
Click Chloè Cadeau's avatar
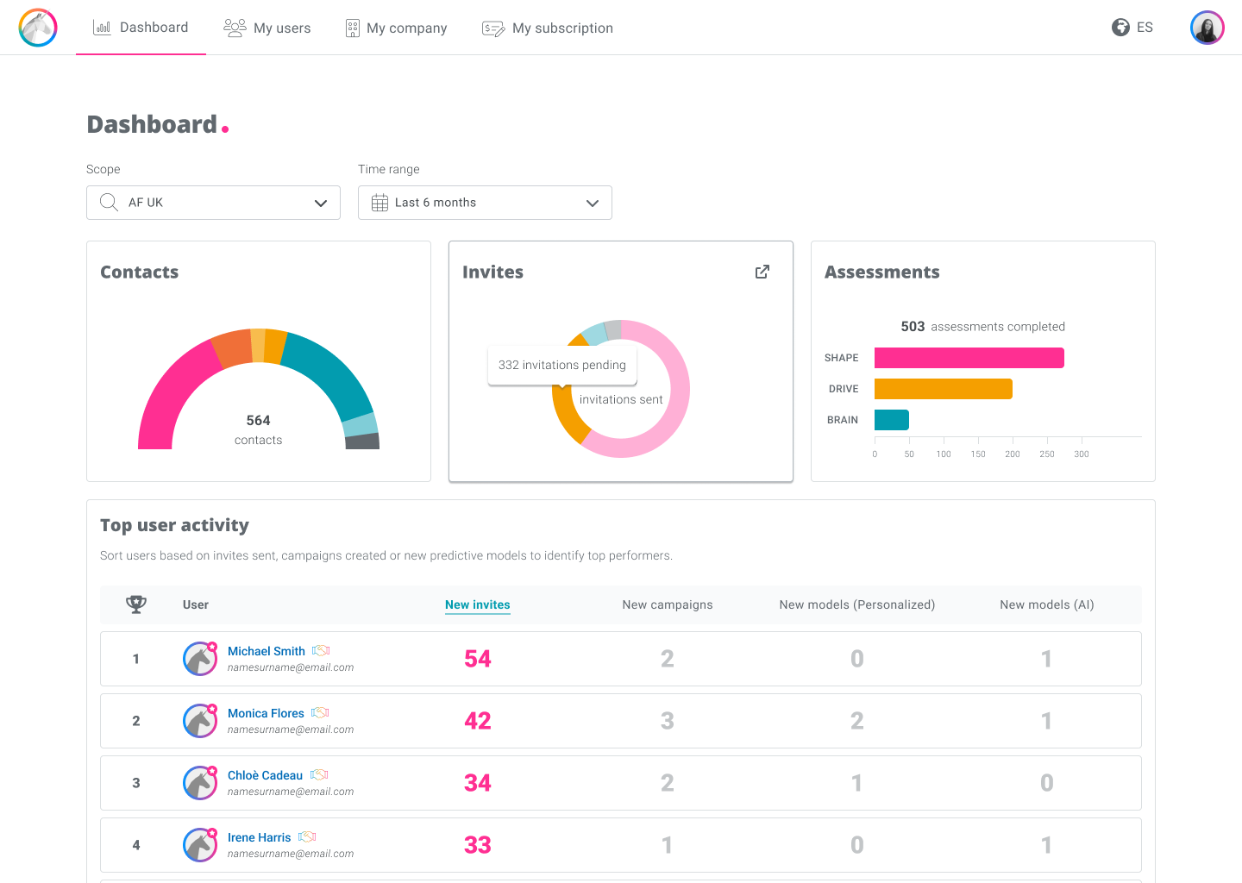[x=200, y=783]
